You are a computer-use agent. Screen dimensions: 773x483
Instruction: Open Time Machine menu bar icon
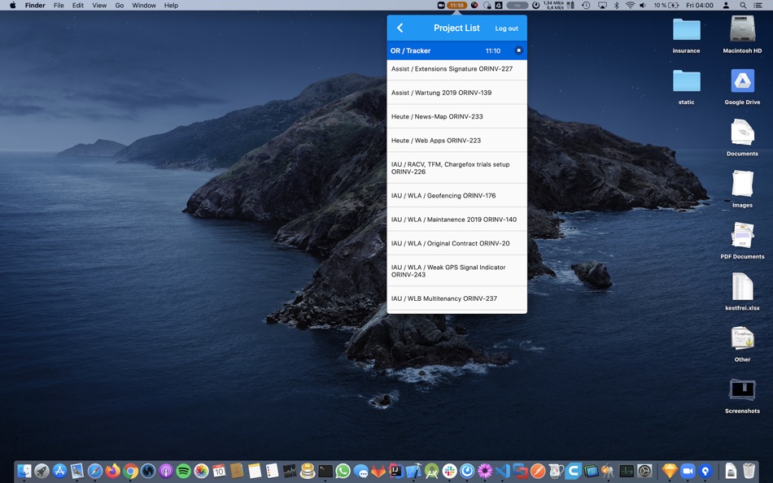click(586, 6)
